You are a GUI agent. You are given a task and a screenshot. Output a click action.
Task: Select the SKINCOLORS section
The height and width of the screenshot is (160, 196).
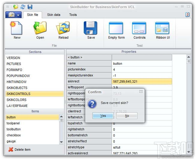click(x=35, y=100)
